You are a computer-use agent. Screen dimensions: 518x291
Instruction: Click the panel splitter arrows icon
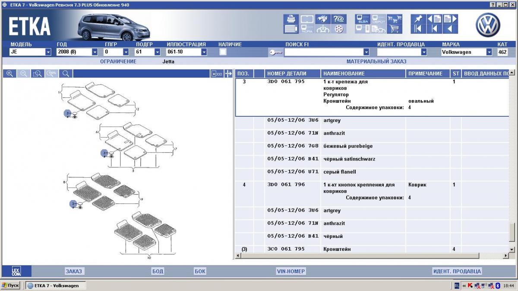tap(229, 74)
